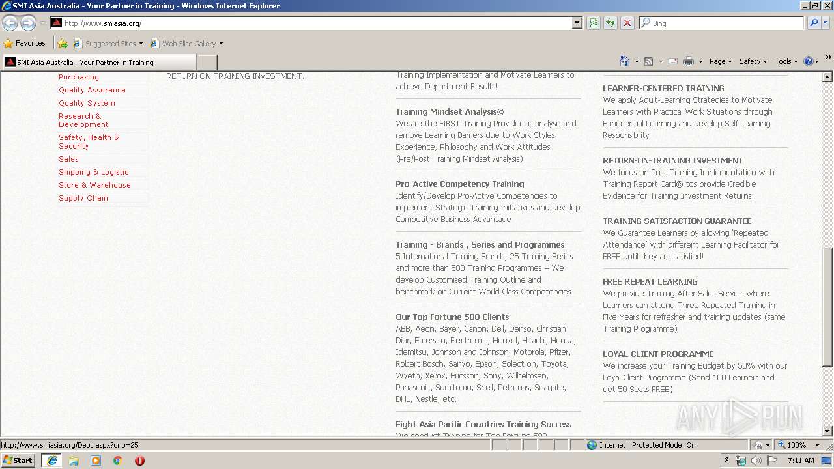The width and height of the screenshot is (834, 469).
Task: Click the Help question mark icon
Action: [x=809, y=61]
